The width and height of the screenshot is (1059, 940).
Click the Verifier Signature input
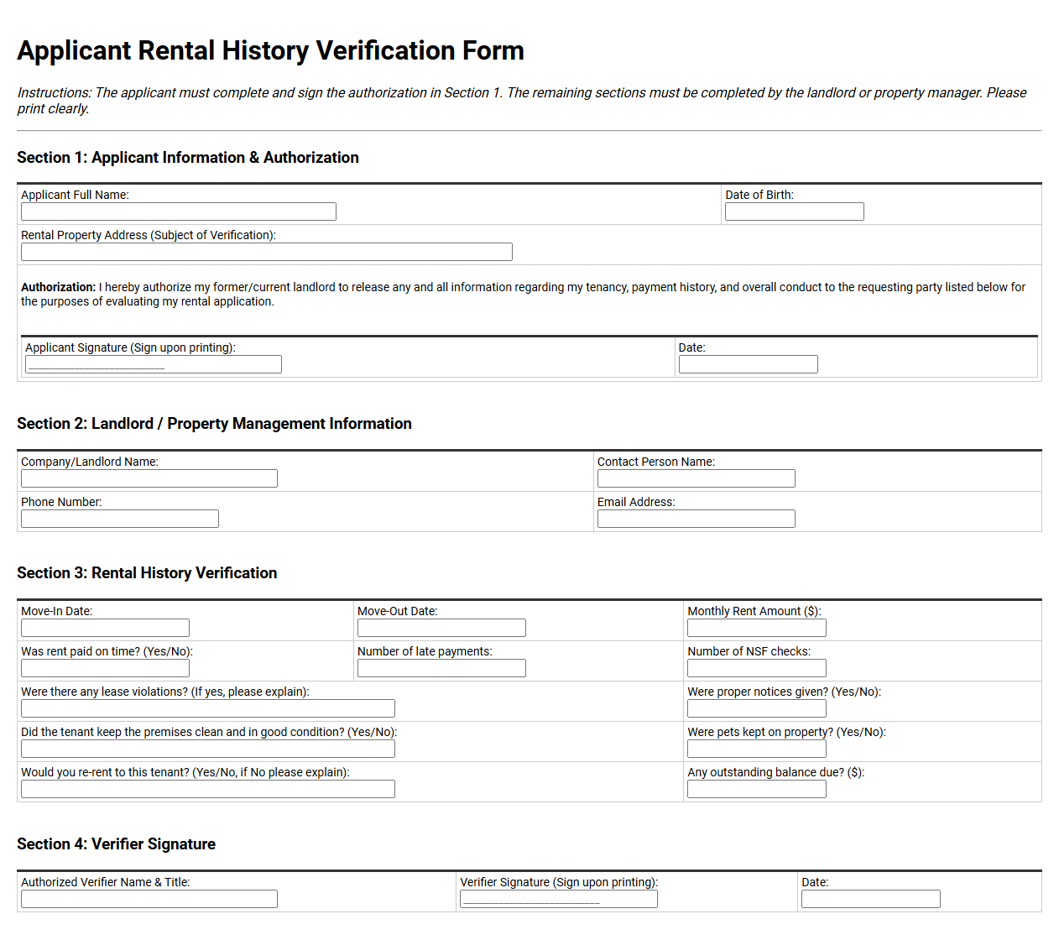coord(559,899)
